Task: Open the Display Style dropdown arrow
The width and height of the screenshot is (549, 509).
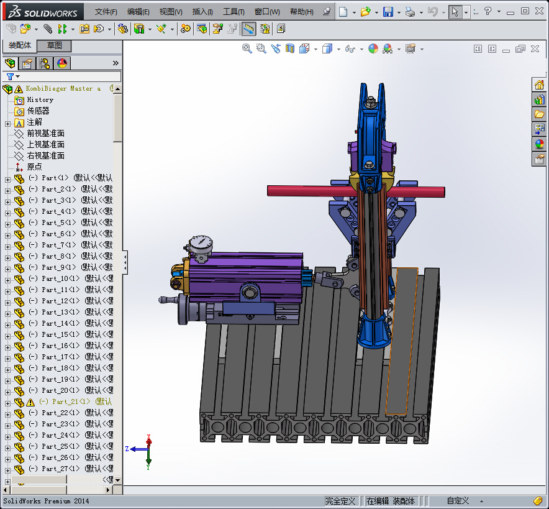Action: (338, 49)
